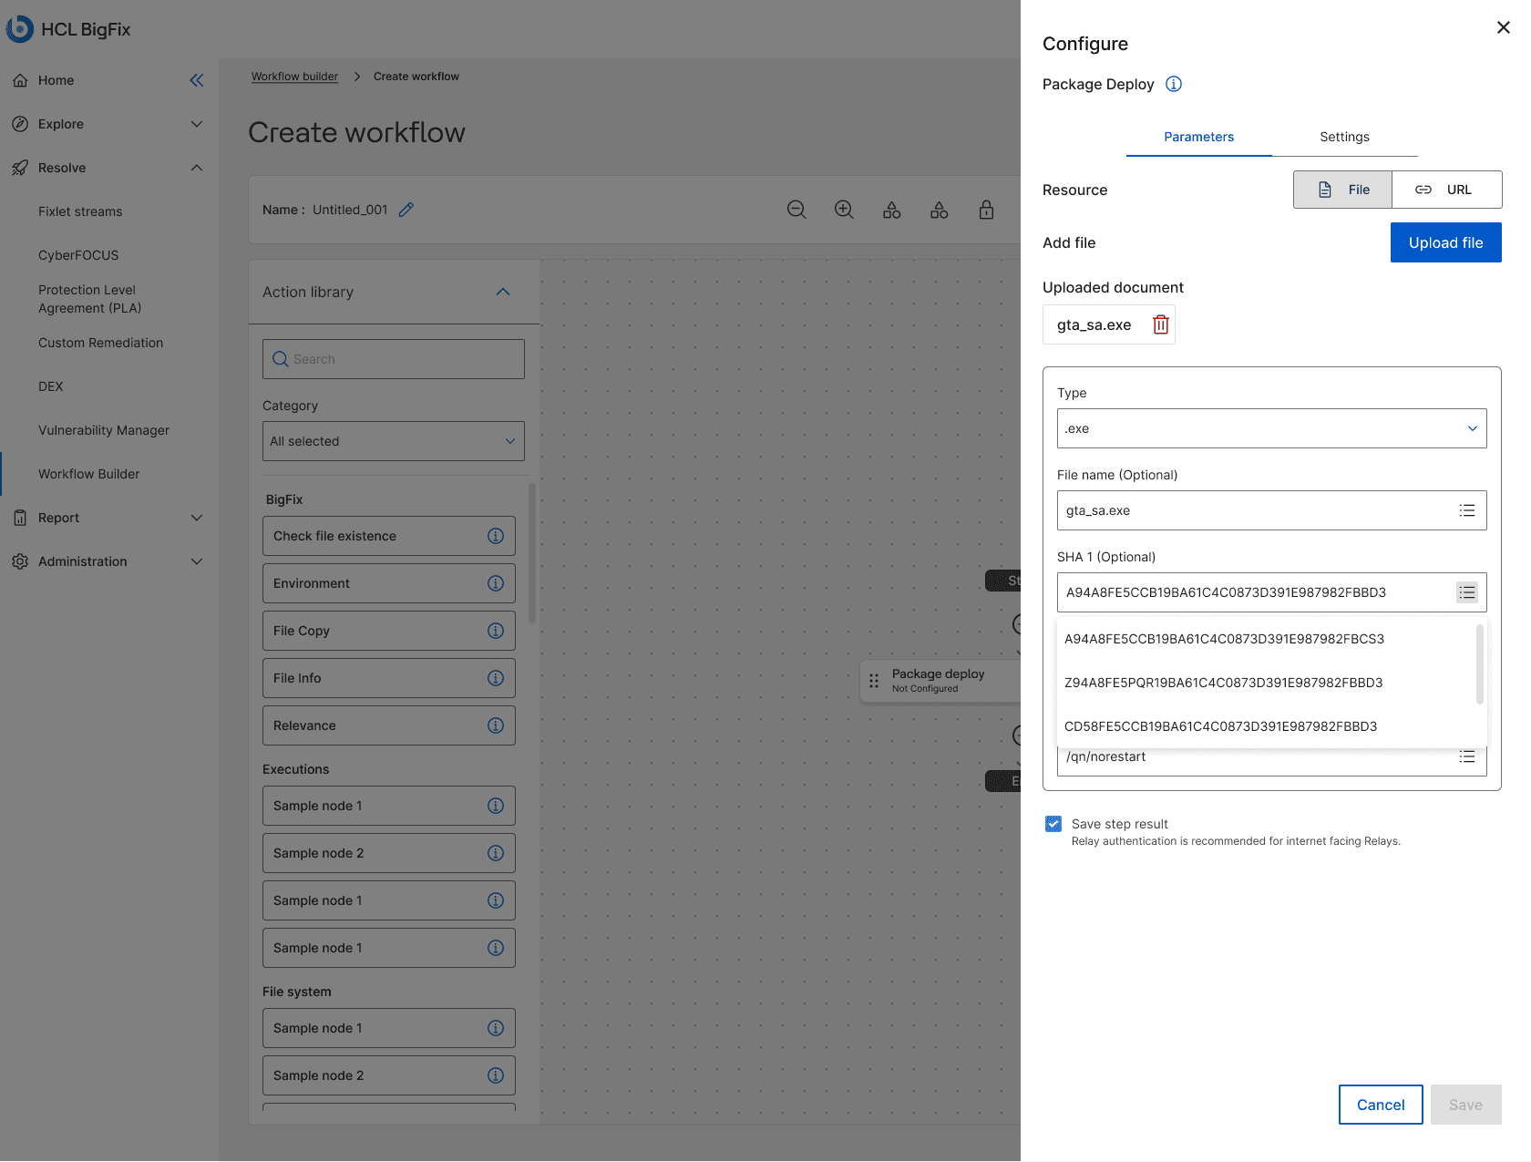Open Fixlet streams in the sidebar
1531x1162 pixels.
point(80,211)
